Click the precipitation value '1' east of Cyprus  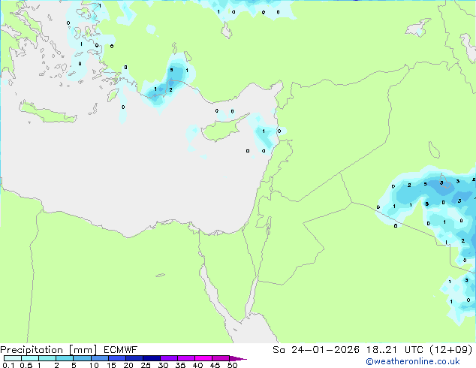(x=264, y=131)
